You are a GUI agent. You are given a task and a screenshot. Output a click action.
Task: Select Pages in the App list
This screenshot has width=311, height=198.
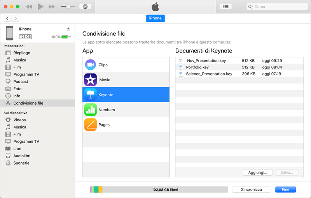[x=104, y=125]
